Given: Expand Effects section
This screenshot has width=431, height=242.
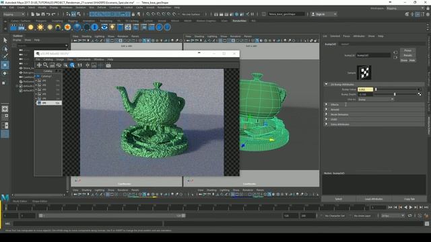Looking at the screenshot, I should (x=326, y=105).
